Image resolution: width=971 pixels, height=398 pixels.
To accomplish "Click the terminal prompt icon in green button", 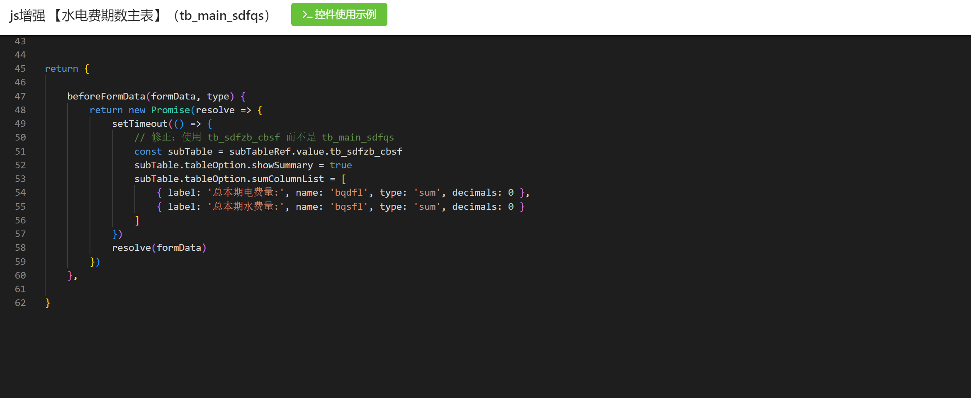I will 307,15.
